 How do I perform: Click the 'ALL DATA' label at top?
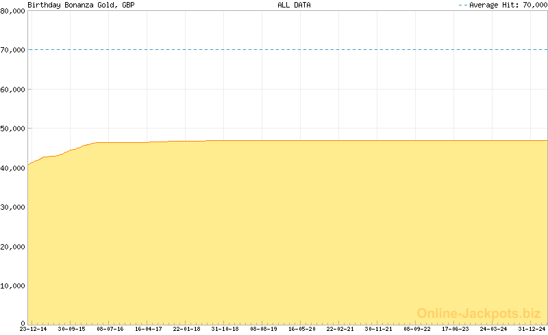point(294,5)
